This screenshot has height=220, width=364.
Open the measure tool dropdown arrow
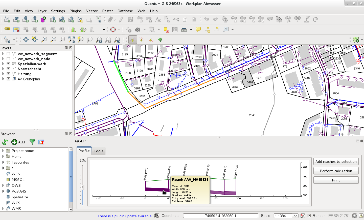pyautogui.click(x=191, y=29)
